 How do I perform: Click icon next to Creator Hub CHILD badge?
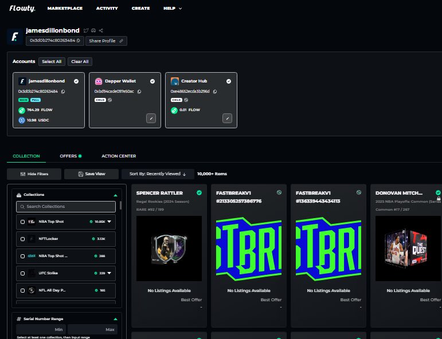click(x=186, y=100)
